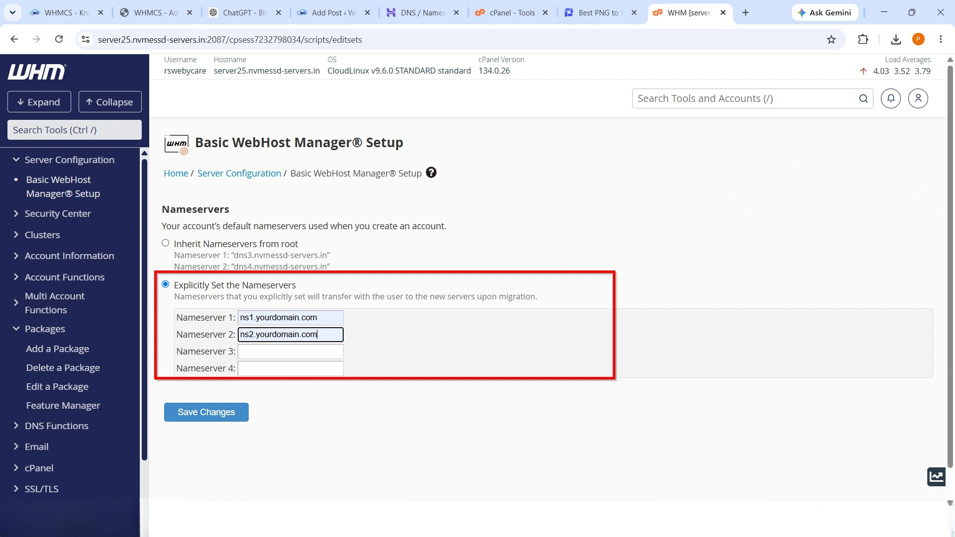Focus the Nameserver 3 field
Viewport: 955px width, 537px height.
pyautogui.click(x=290, y=351)
